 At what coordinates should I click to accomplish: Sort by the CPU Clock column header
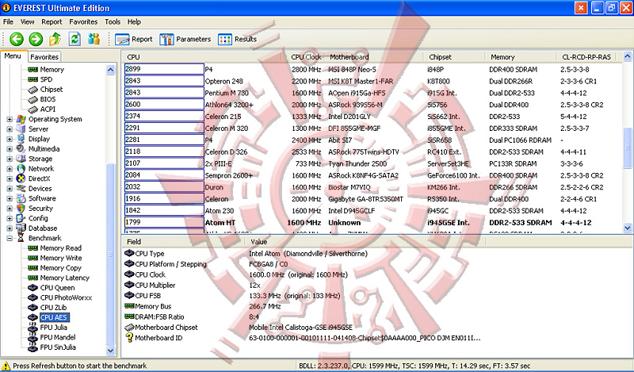(x=306, y=57)
